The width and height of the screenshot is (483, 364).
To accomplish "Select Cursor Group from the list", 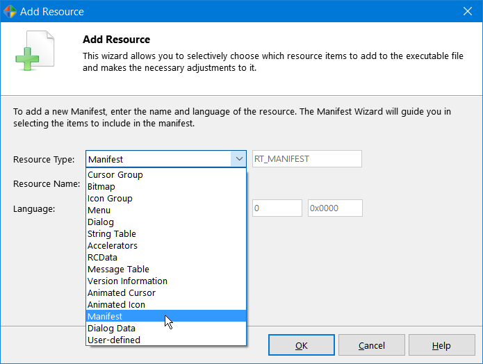I will [x=166, y=174].
